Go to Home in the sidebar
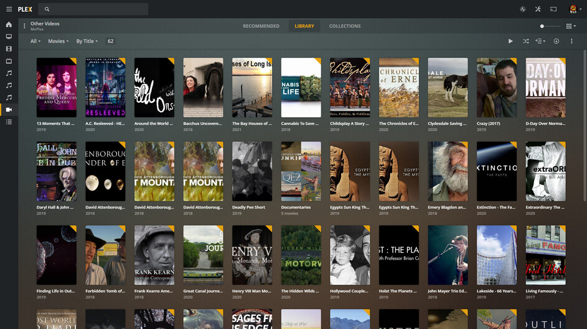 point(9,25)
